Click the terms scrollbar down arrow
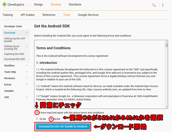Image resolution: width=172 pixels, height=132 pixels. click(x=166, y=107)
